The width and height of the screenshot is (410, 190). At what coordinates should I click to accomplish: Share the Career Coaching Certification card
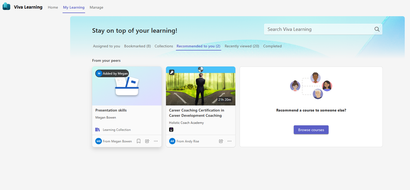point(221,141)
